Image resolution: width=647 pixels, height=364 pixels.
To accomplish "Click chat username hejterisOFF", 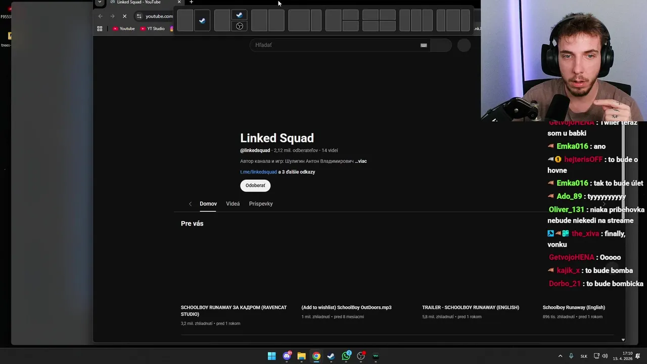I will [x=583, y=159].
